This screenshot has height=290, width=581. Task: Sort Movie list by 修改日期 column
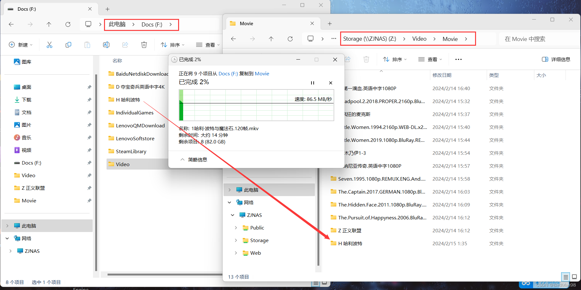[442, 75]
